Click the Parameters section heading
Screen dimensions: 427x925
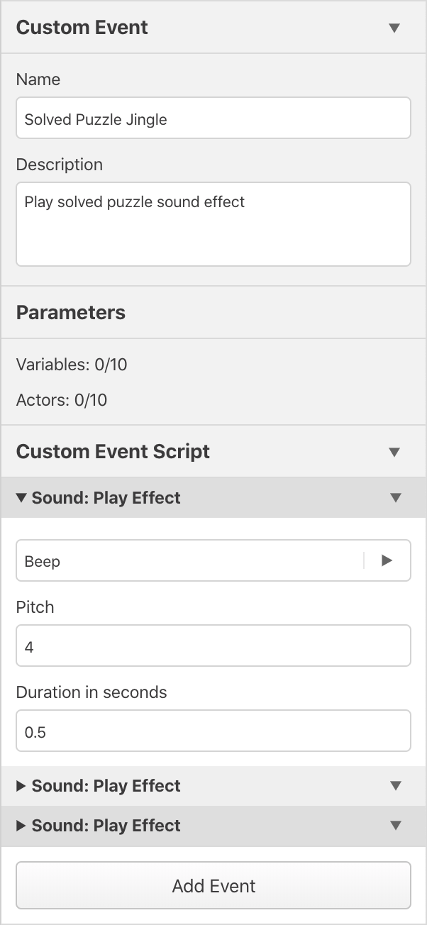coord(71,313)
